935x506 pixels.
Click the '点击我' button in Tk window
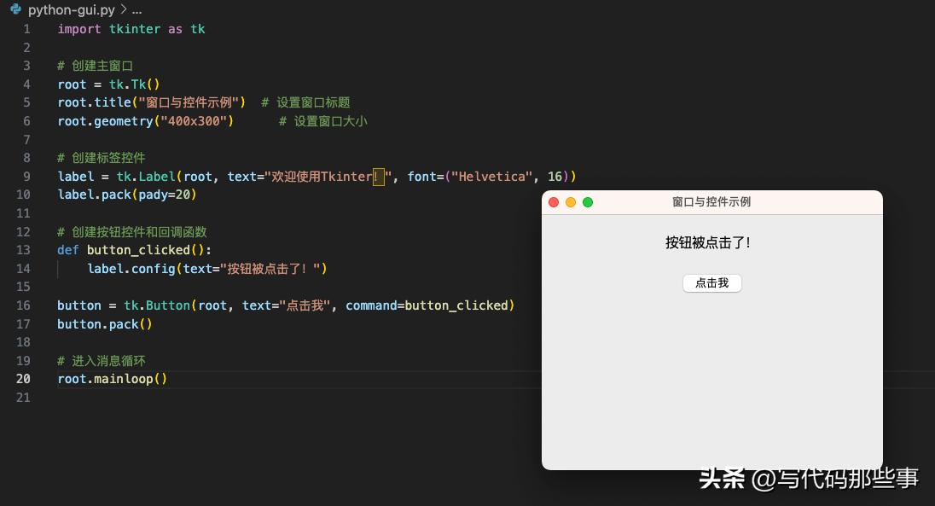(712, 282)
